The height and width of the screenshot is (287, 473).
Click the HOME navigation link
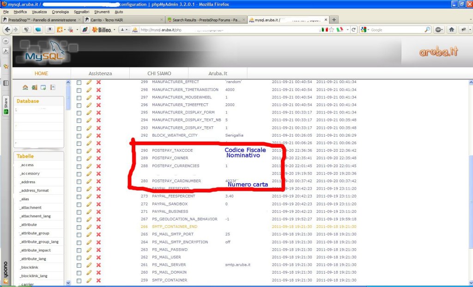point(41,73)
